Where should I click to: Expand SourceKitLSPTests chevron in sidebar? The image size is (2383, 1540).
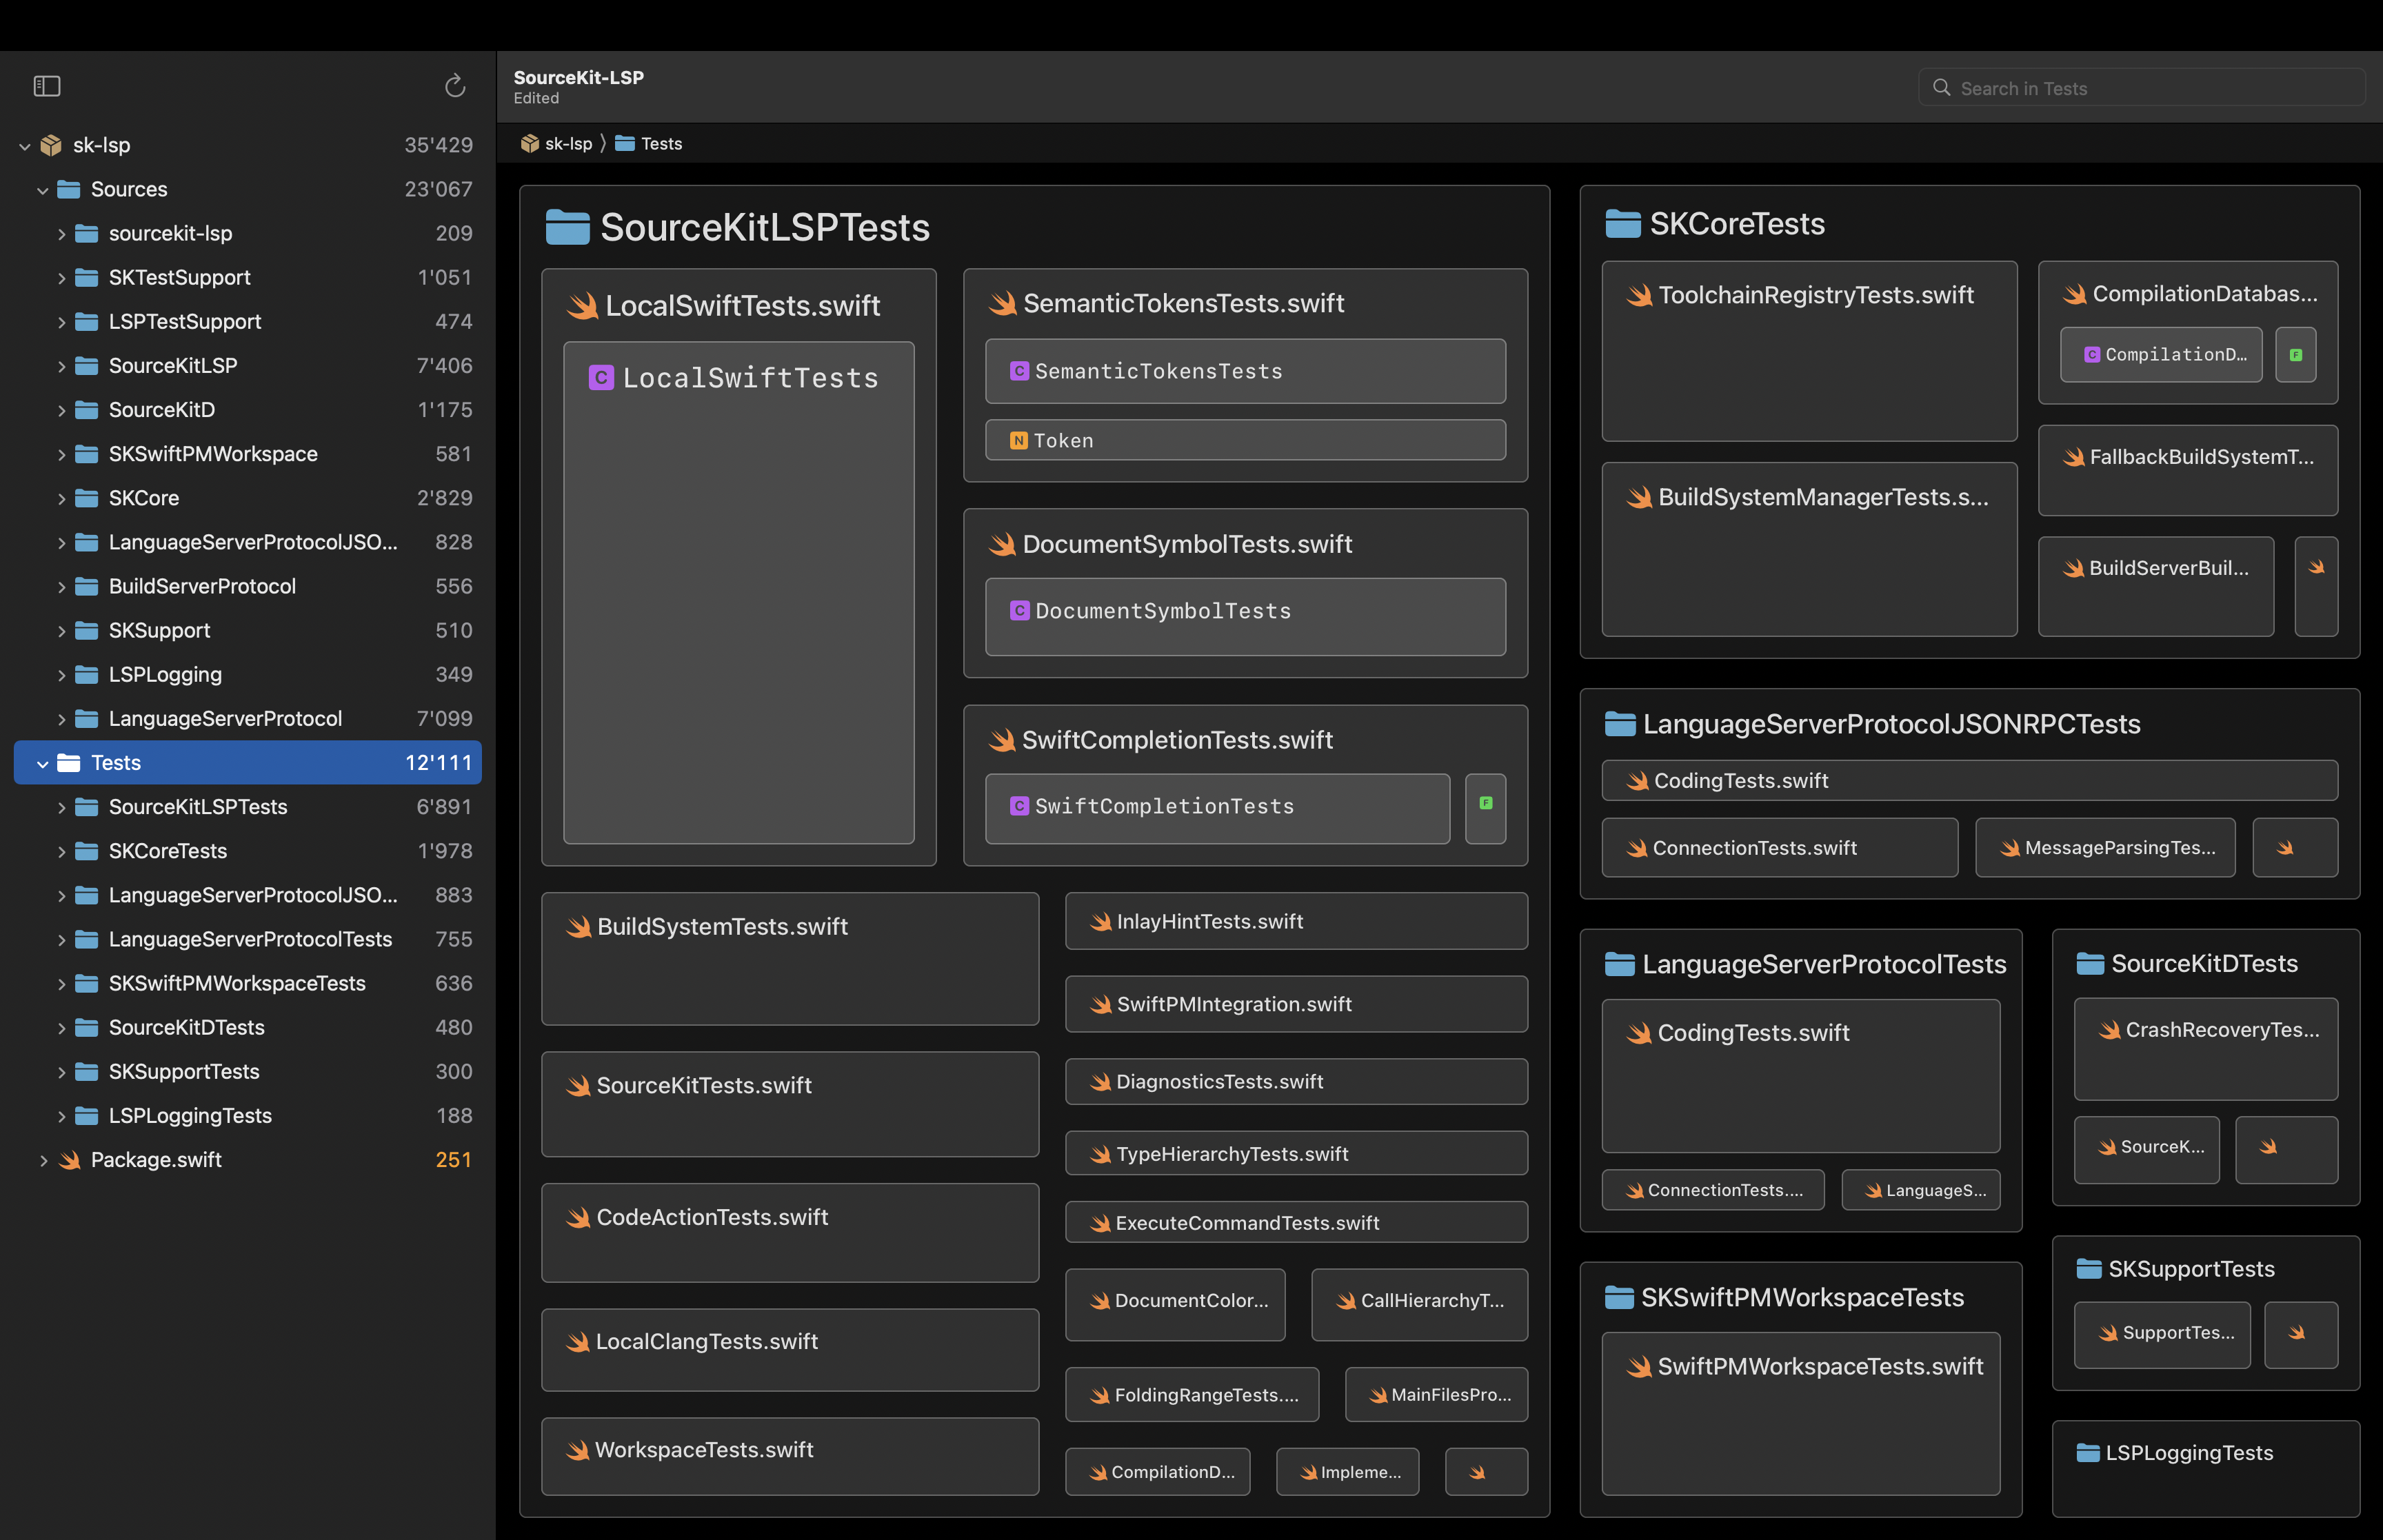click(61, 807)
